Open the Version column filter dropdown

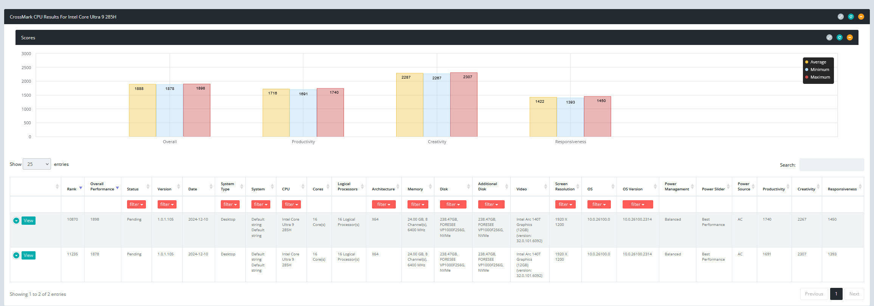coord(167,204)
